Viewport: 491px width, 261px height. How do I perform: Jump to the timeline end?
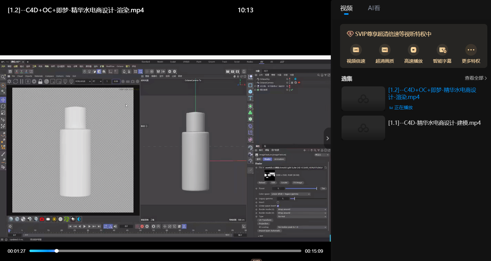point(99,227)
